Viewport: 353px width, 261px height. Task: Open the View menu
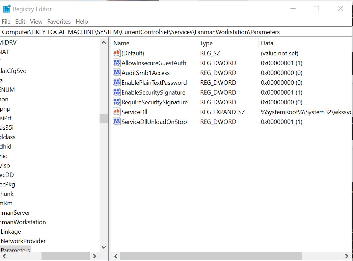36,22
